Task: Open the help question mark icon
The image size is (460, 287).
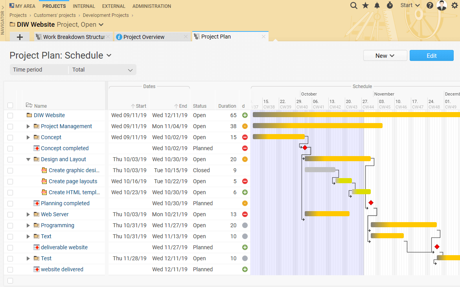Action: (x=430, y=5)
